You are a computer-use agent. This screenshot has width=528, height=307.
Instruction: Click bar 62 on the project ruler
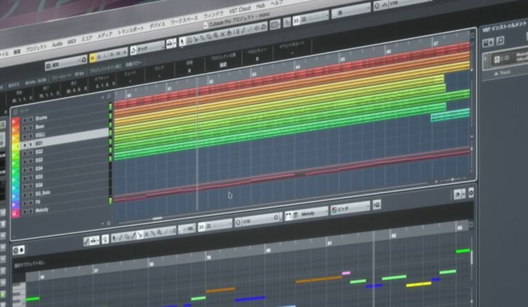tap(211, 81)
